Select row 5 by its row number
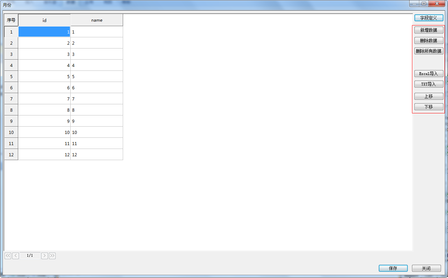Screen dimensions: 448x278 (11, 77)
